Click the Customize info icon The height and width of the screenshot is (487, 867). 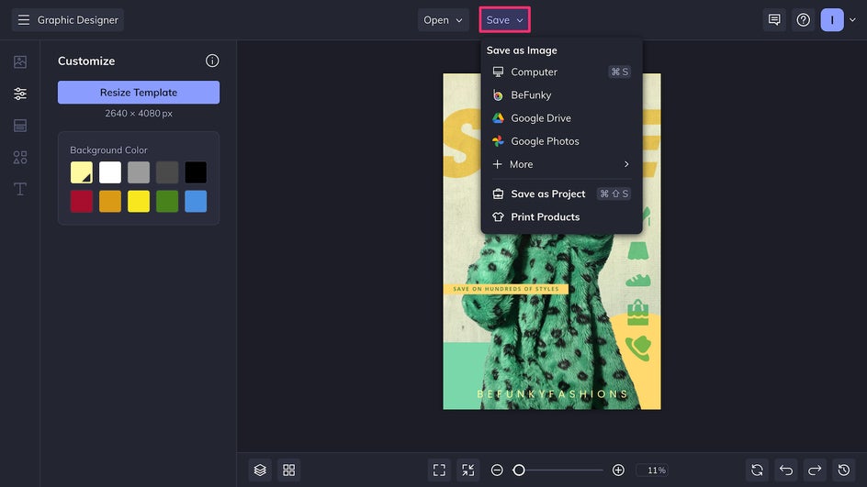point(212,61)
